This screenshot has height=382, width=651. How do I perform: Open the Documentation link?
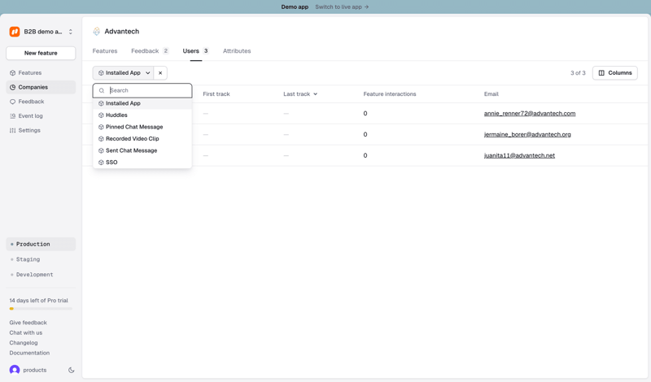point(29,353)
